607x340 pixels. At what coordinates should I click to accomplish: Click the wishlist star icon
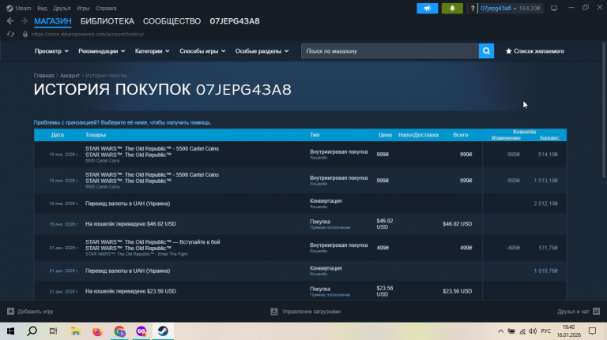tap(509, 51)
